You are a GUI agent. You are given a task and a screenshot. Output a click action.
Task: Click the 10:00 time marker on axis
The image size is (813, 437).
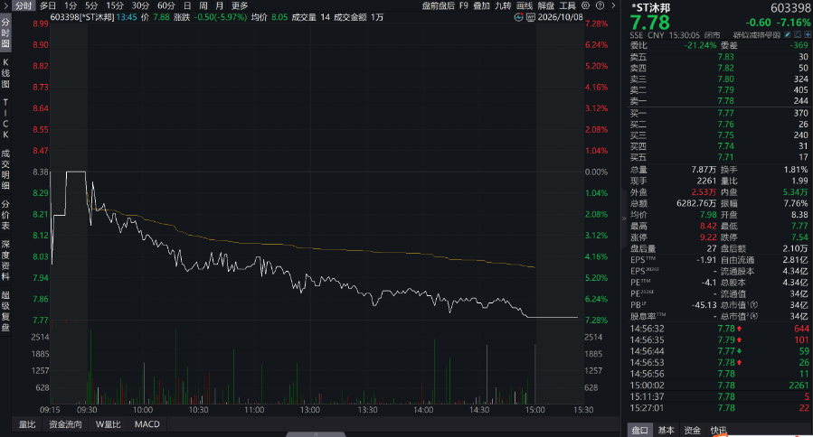click(x=143, y=410)
